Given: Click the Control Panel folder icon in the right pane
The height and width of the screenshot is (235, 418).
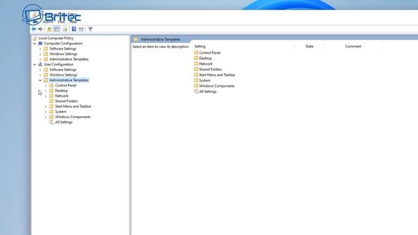Looking at the screenshot, I should click(196, 52).
